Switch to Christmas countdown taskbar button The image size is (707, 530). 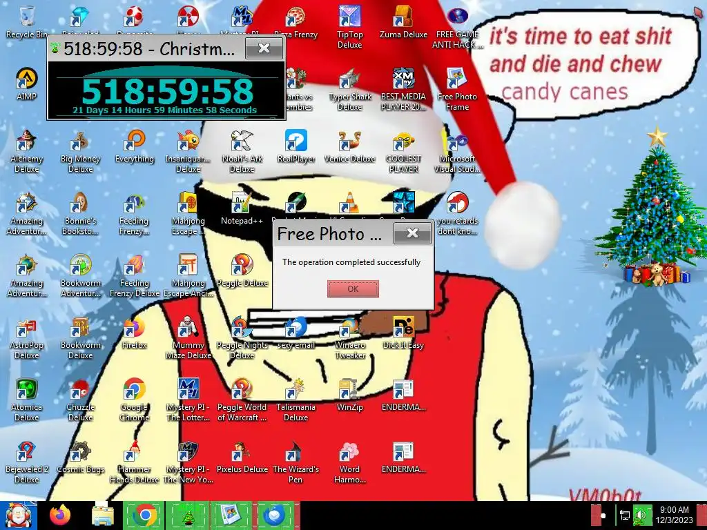pyautogui.click(x=188, y=516)
